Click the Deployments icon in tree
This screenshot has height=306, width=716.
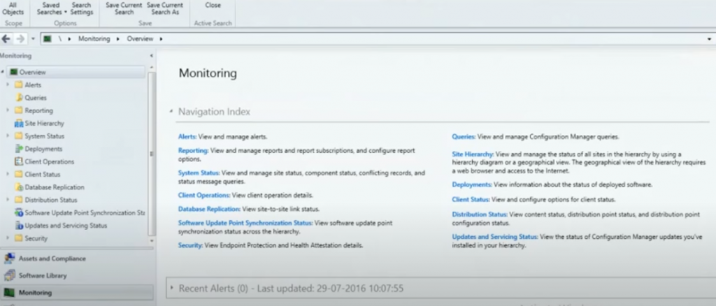19,149
